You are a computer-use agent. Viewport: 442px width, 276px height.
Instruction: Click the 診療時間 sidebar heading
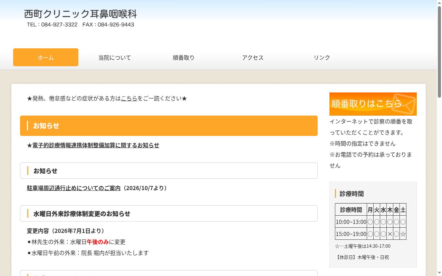coord(352,194)
